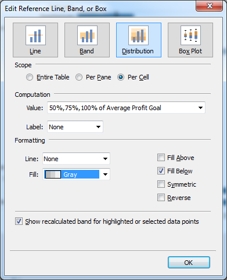Select the Band reference type
The width and height of the screenshot is (227, 280).
(x=87, y=40)
